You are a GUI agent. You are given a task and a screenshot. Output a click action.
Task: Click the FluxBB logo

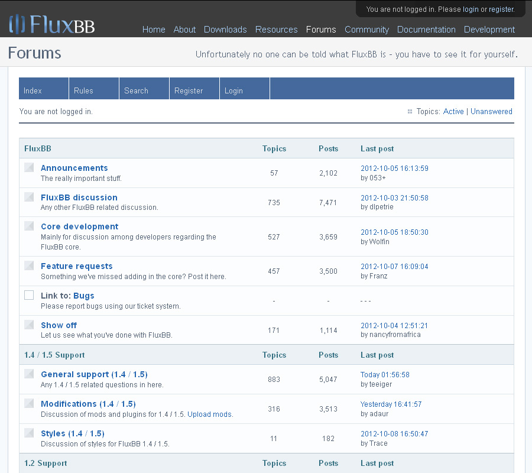click(52, 24)
